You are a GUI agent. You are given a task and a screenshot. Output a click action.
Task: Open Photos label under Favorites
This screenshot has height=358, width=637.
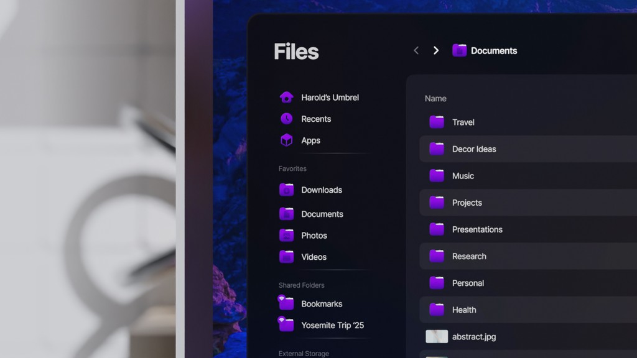click(x=314, y=236)
